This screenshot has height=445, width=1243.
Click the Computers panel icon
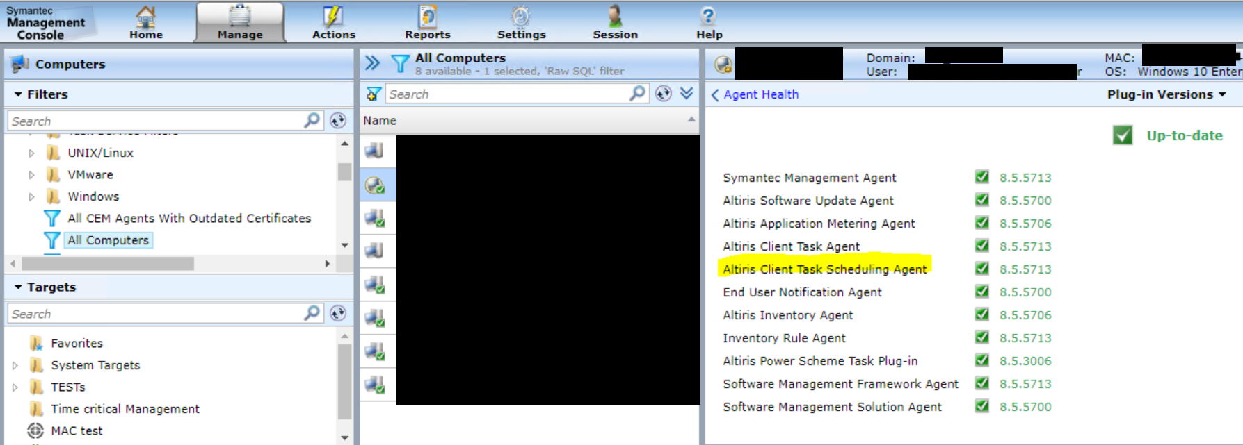coord(20,64)
